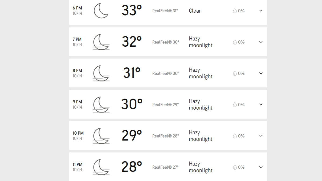Click the 33° temperature at 6 PM
Viewport: 322px width, 181px height.
click(131, 10)
